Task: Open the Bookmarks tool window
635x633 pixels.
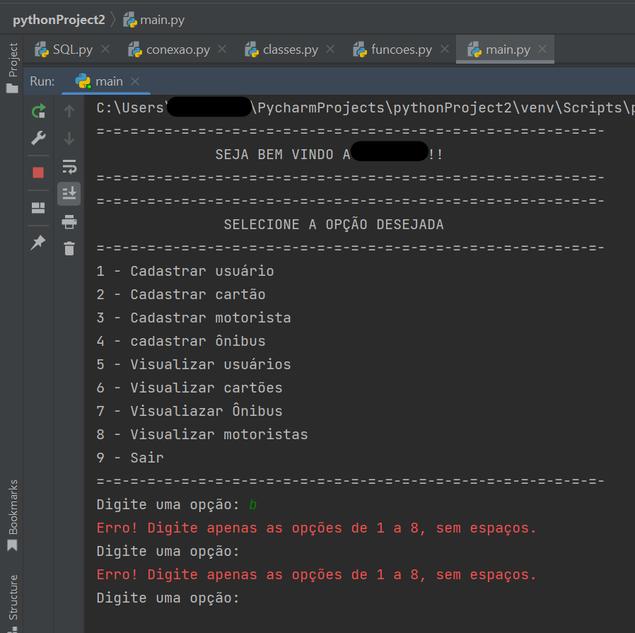Action: (x=13, y=515)
